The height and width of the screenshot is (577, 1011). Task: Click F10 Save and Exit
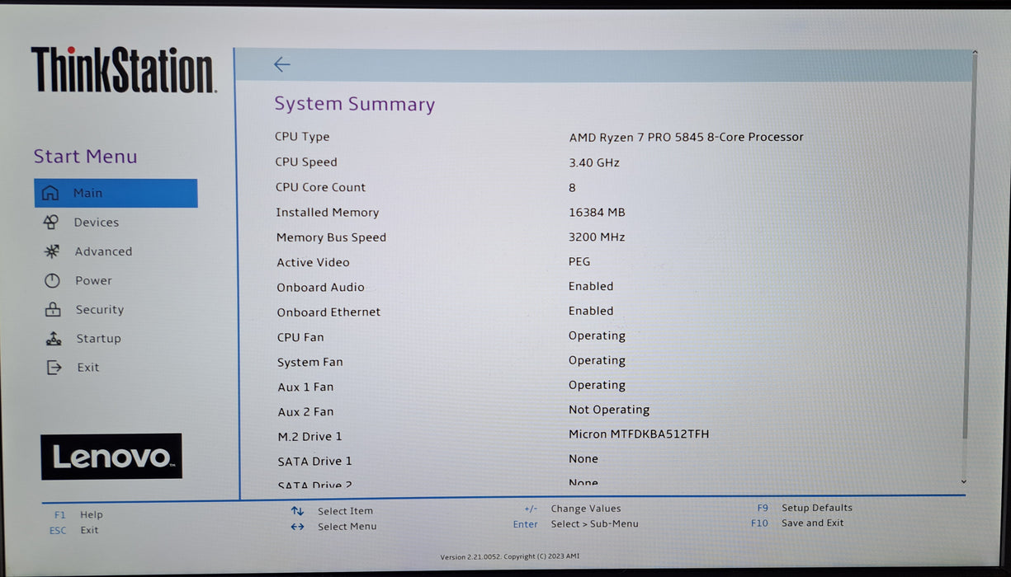point(797,523)
